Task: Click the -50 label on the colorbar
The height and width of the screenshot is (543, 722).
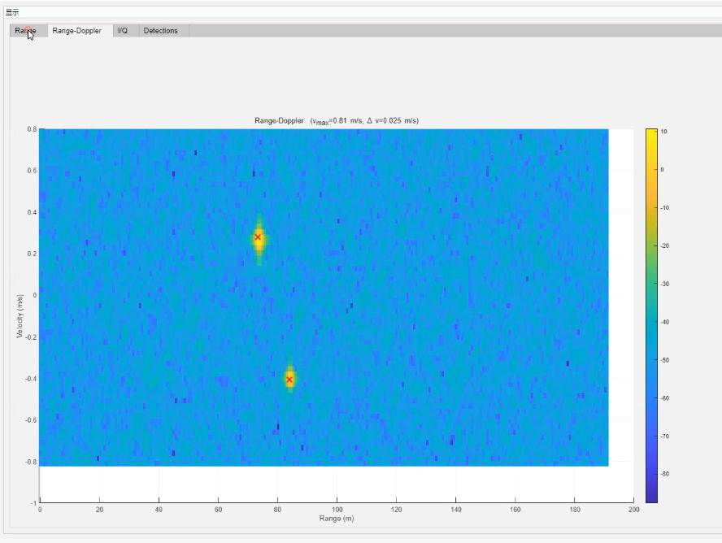Action: coord(665,359)
